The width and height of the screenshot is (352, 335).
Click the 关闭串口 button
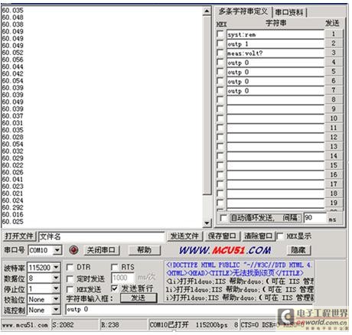(101, 250)
